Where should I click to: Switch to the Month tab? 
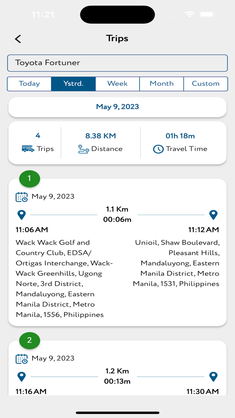pos(161,84)
